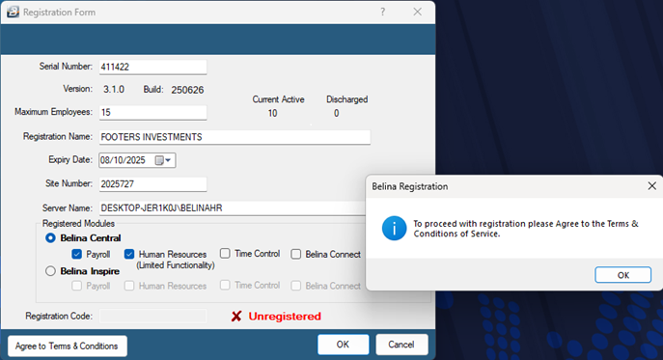Click the help question mark in title bar
The image size is (663, 360).
(x=383, y=12)
